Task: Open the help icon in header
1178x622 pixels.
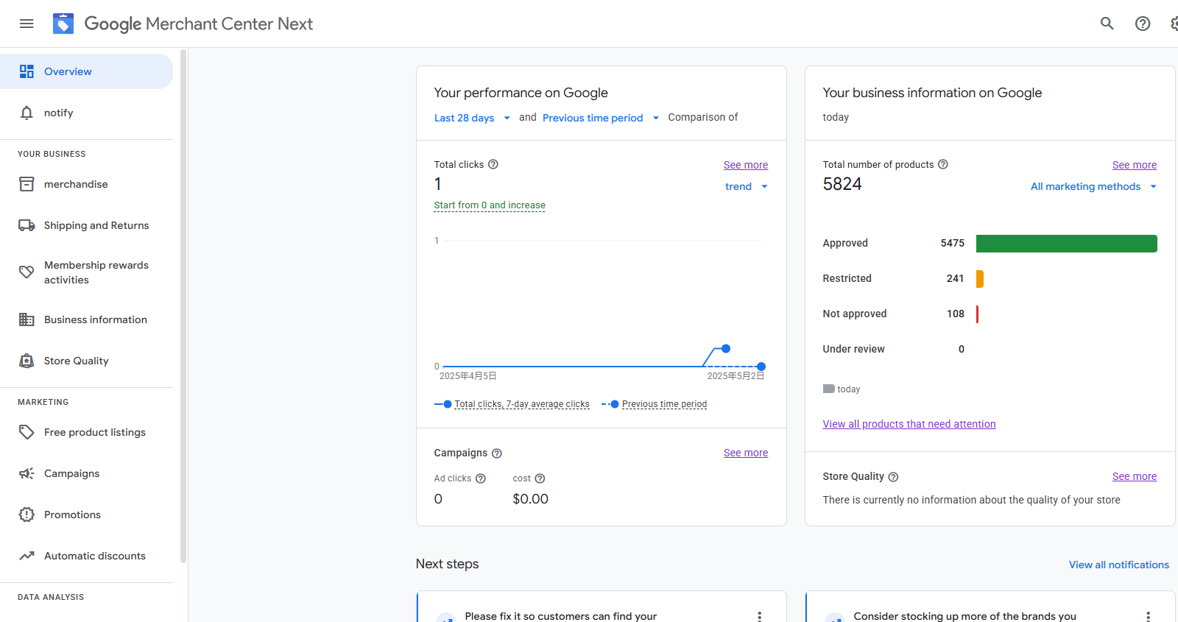Action: (x=1143, y=24)
